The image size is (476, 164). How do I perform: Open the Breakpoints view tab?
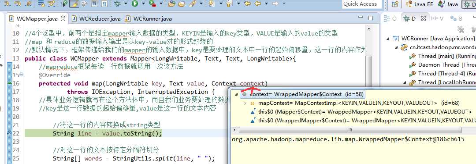pyautogui.click(x=456, y=18)
